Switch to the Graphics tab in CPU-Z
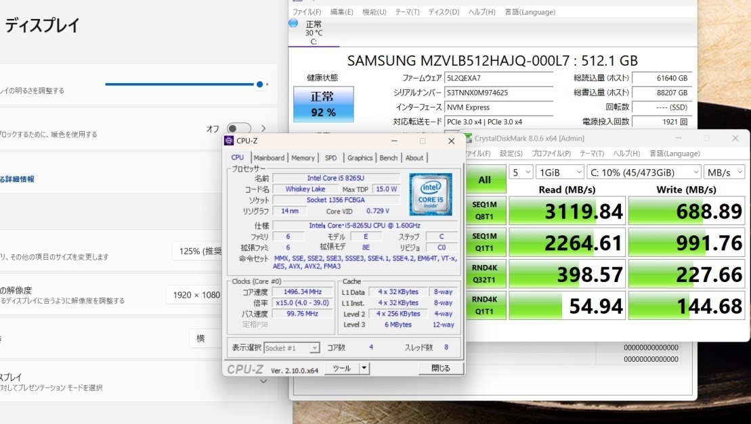751x424 pixels. [x=360, y=158]
